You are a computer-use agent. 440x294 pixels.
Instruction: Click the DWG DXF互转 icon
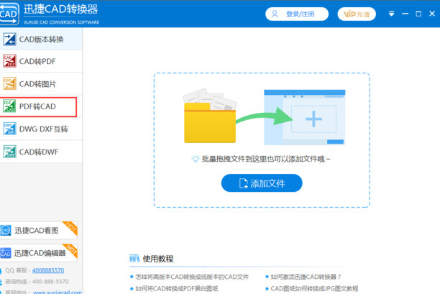tap(9, 129)
